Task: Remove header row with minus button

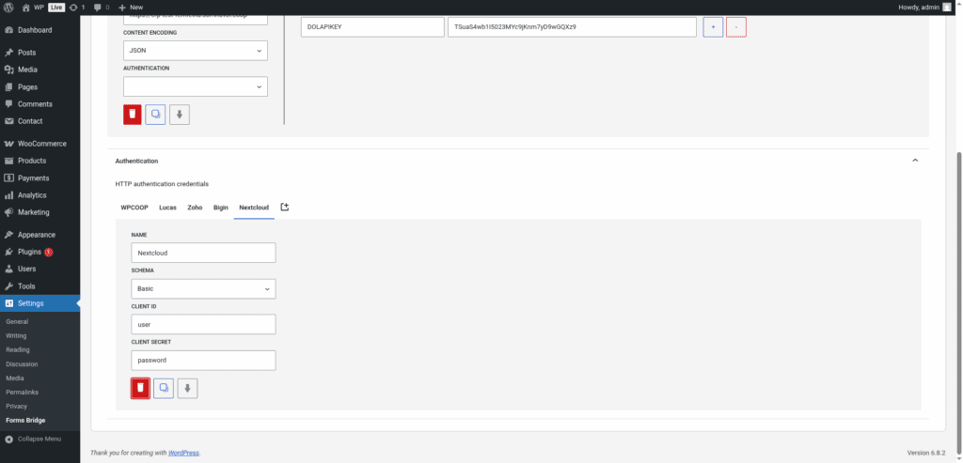Action: (736, 27)
